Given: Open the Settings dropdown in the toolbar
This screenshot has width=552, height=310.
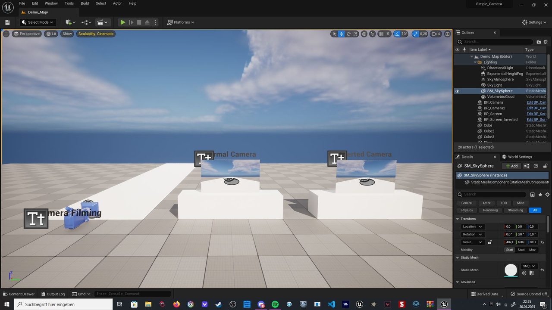Looking at the screenshot, I should click(534, 22).
